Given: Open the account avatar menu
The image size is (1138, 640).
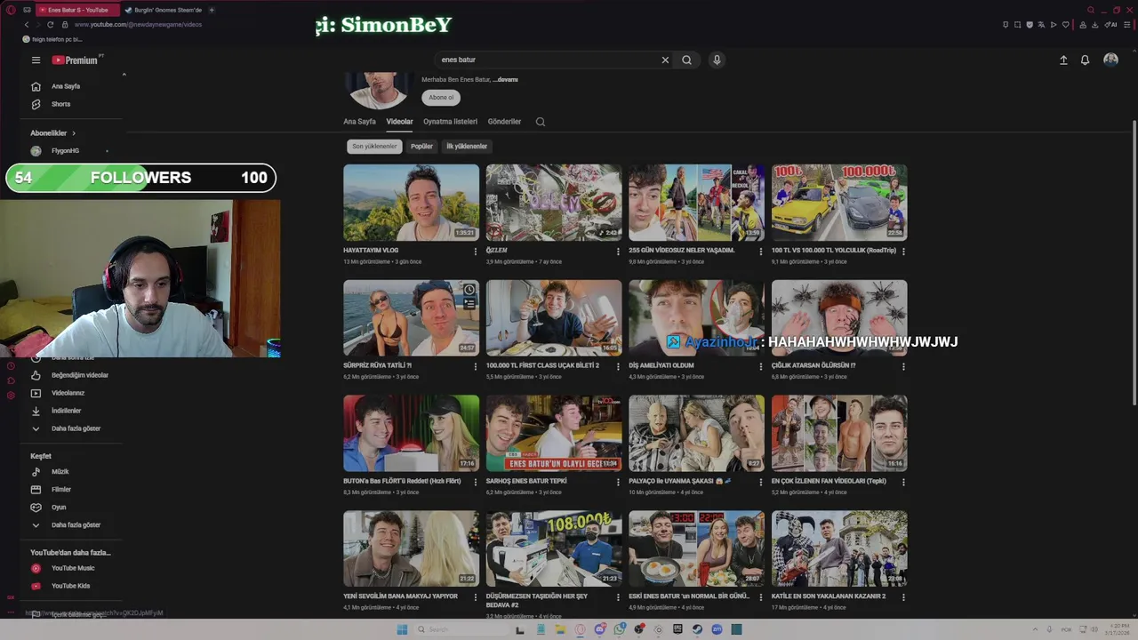Looking at the screenshot, I should (1110, 60).
